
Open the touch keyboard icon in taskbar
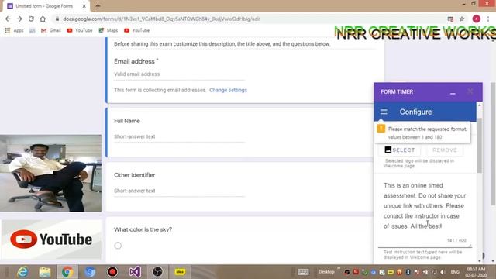pos(303,272)
